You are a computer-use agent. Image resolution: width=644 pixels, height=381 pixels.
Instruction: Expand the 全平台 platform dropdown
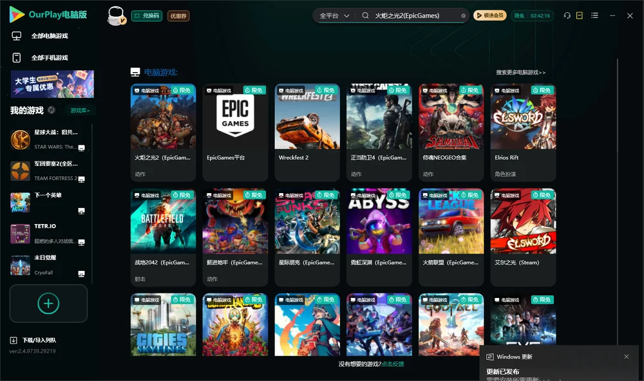pyautogui.click(x=334, y=15)
